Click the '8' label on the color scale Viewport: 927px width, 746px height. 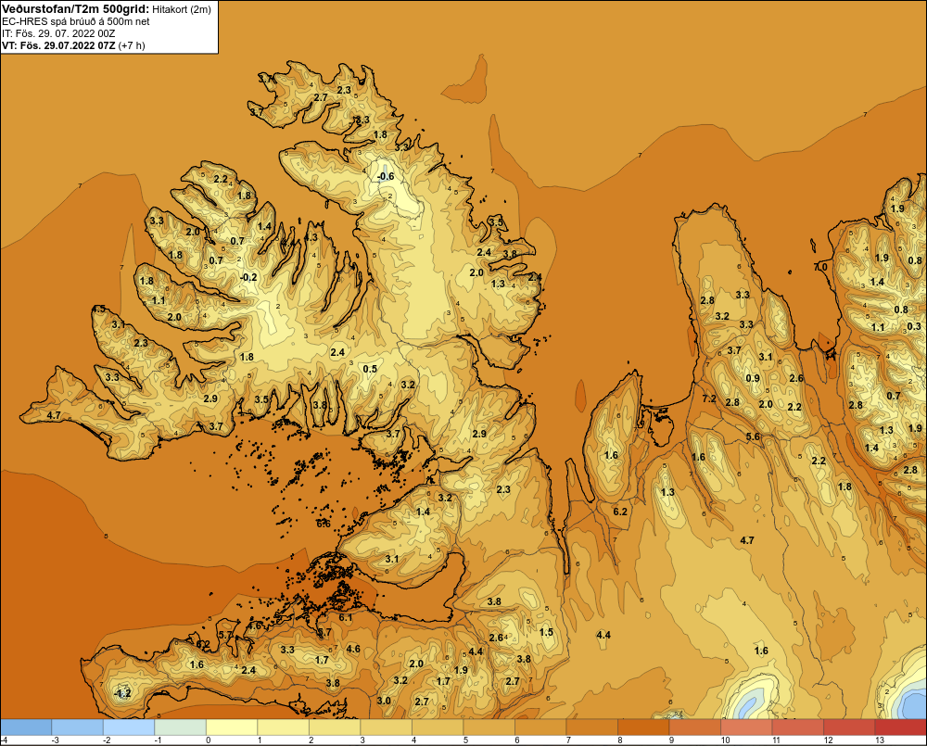pyautogui.click(x=619, y=740)
